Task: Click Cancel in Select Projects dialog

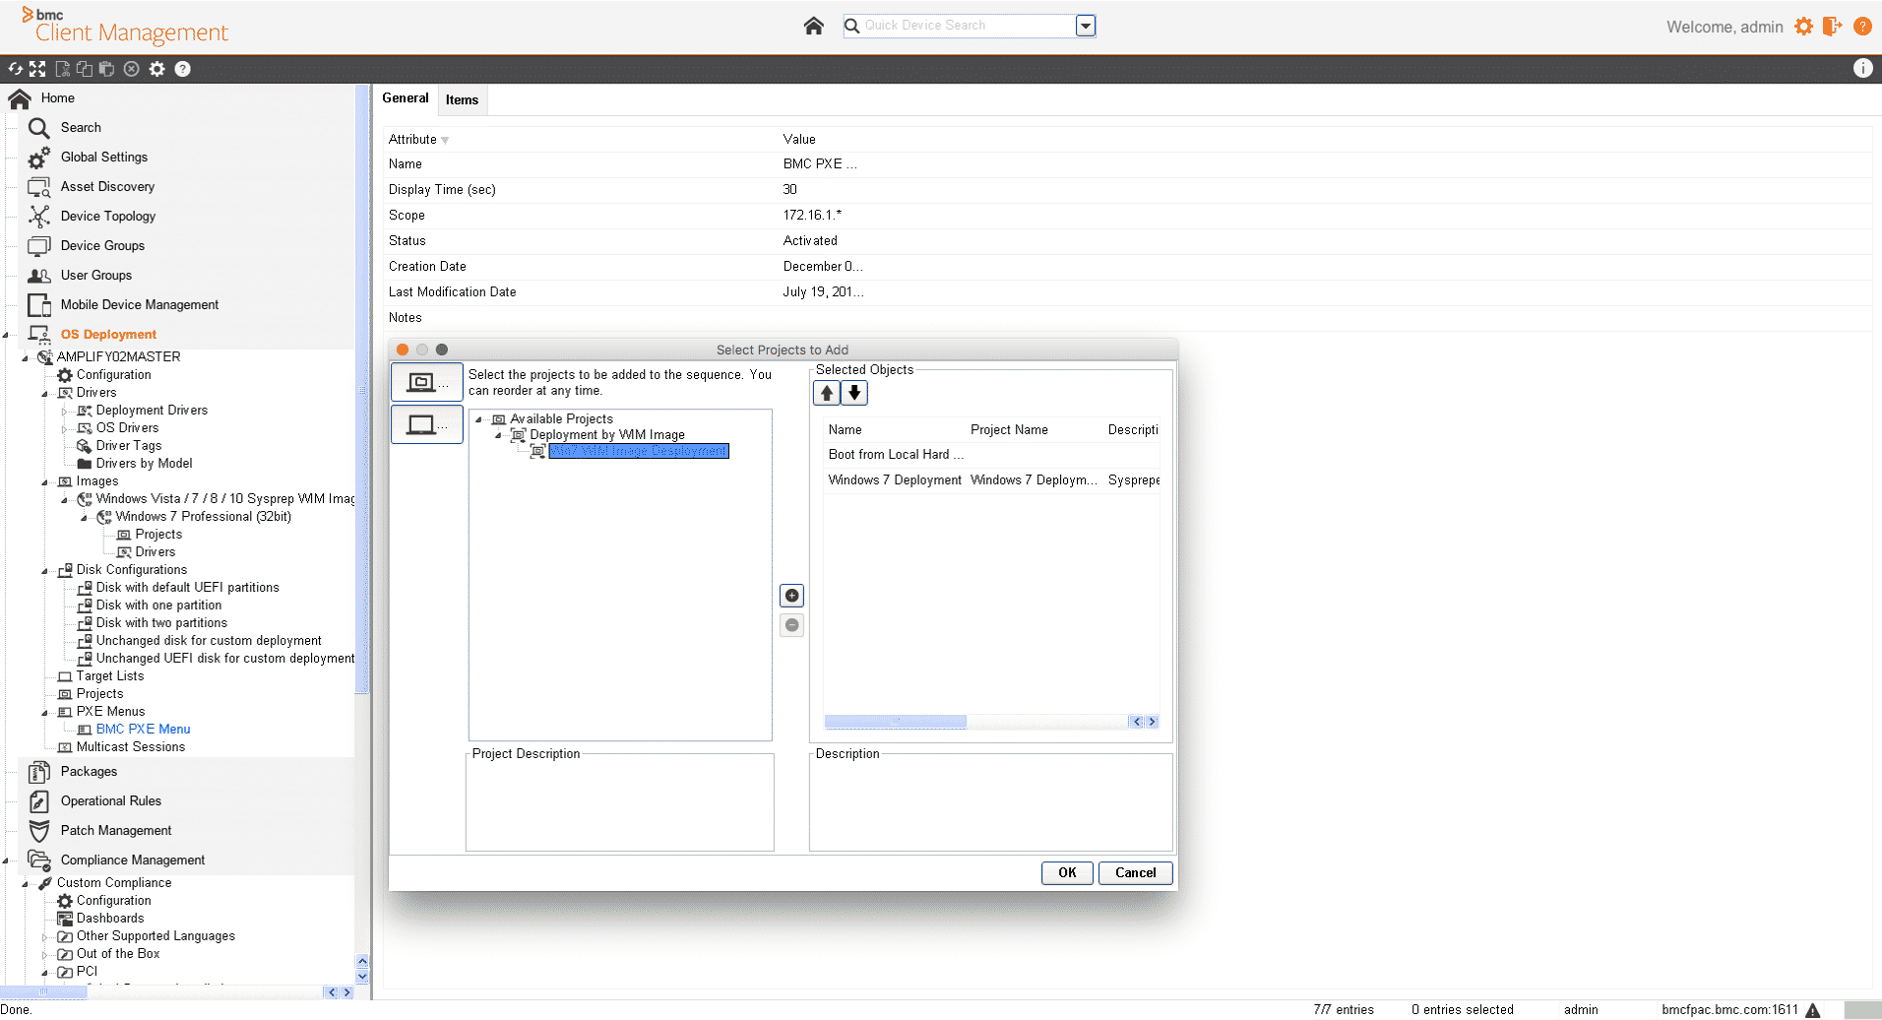Action: tap(1135, 872)
